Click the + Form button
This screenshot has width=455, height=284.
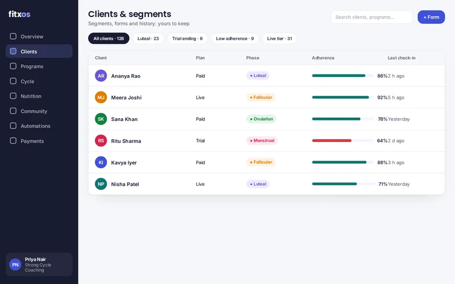(431, 17)
